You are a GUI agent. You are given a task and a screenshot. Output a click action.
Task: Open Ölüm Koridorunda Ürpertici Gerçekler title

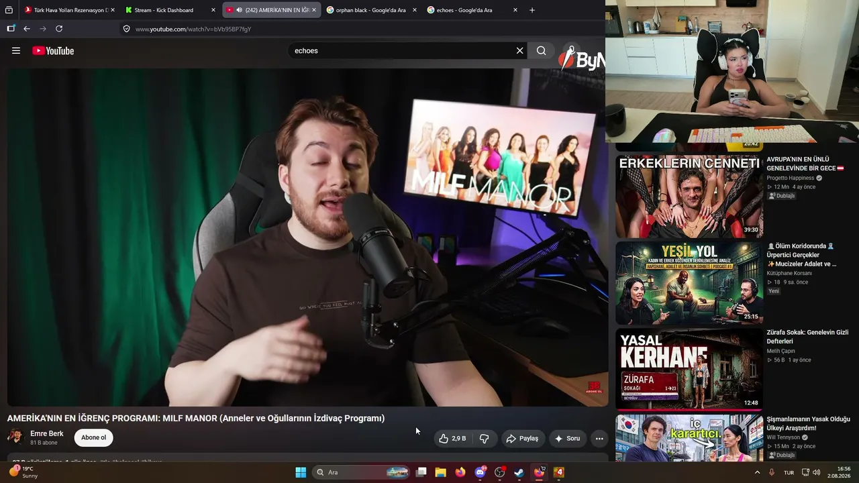tap(802, 255)
